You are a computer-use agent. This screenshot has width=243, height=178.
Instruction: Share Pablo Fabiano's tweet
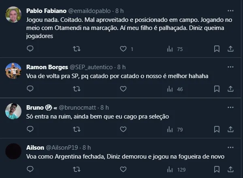click(x=230, y=49)
